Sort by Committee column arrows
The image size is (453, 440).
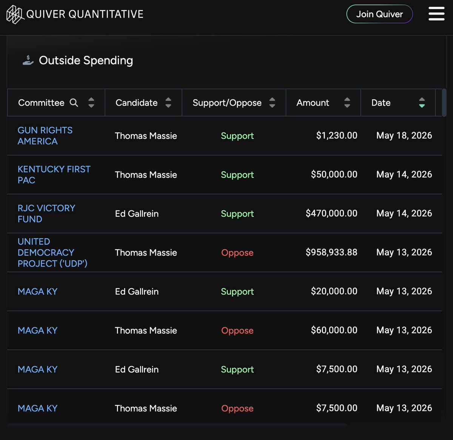(91, 103)
